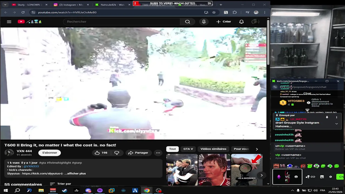Open emoji picker in Kick chat input
Image resolution: width=345 pixels, height=194 pixels.
[296, 177]
